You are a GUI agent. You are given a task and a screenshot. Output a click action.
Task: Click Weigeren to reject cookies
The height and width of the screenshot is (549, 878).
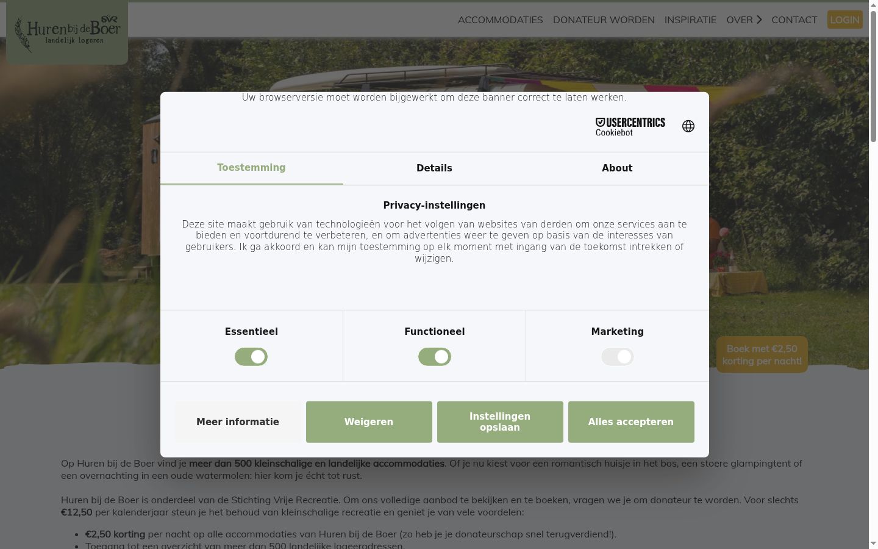coord(369,422)
